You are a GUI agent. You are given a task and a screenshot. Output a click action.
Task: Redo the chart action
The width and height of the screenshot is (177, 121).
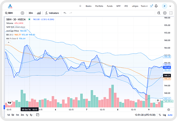tap(71, 13)
